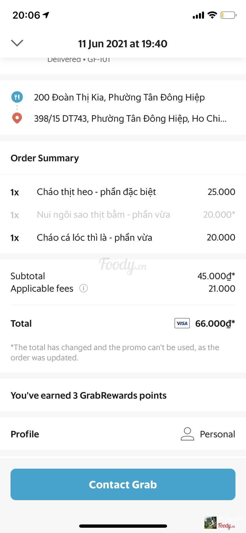Select the Cháo cá lóc thì là item
This screenshot has height=533, width=246.
[x=94, y=238]
